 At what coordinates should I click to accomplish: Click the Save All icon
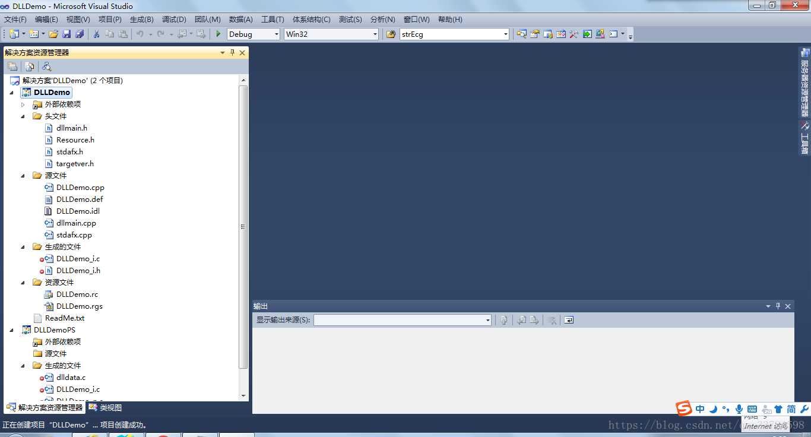click(80, 34)
